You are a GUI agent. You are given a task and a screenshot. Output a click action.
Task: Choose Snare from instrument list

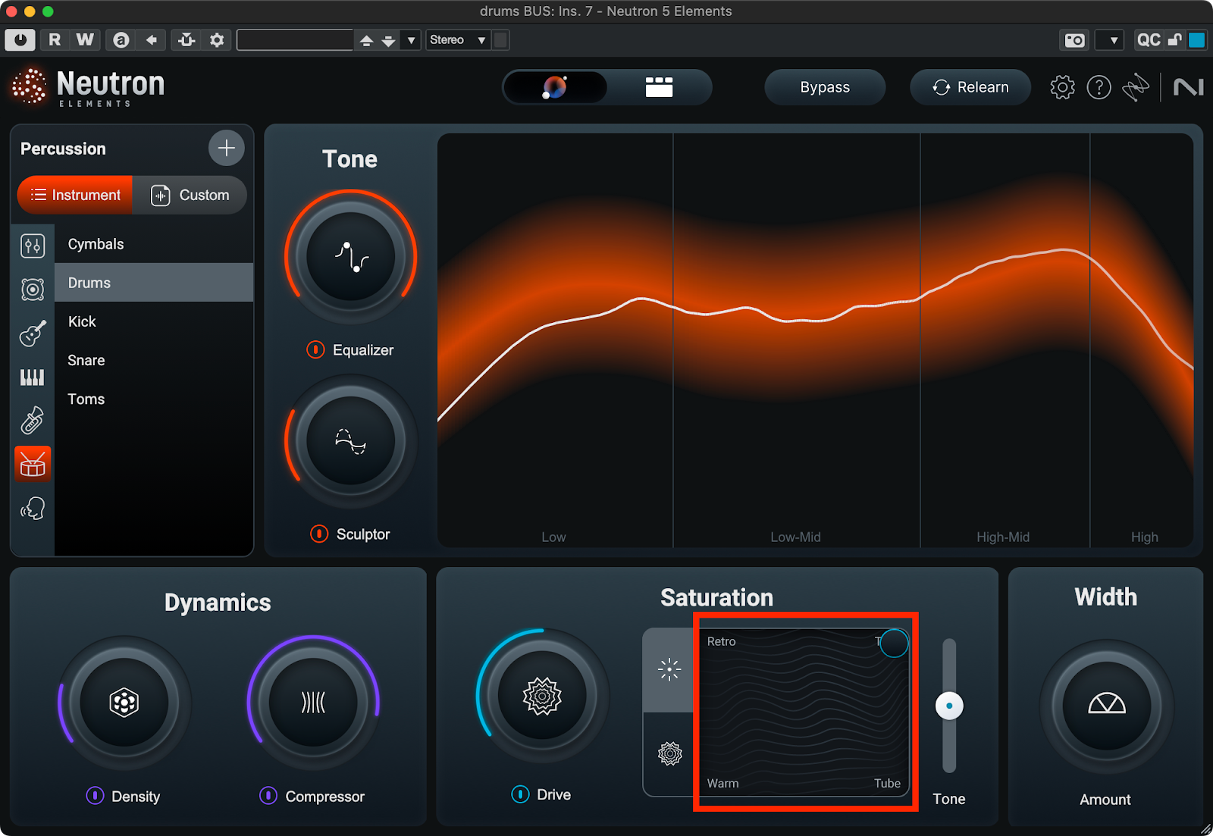[x=154, y=360]
